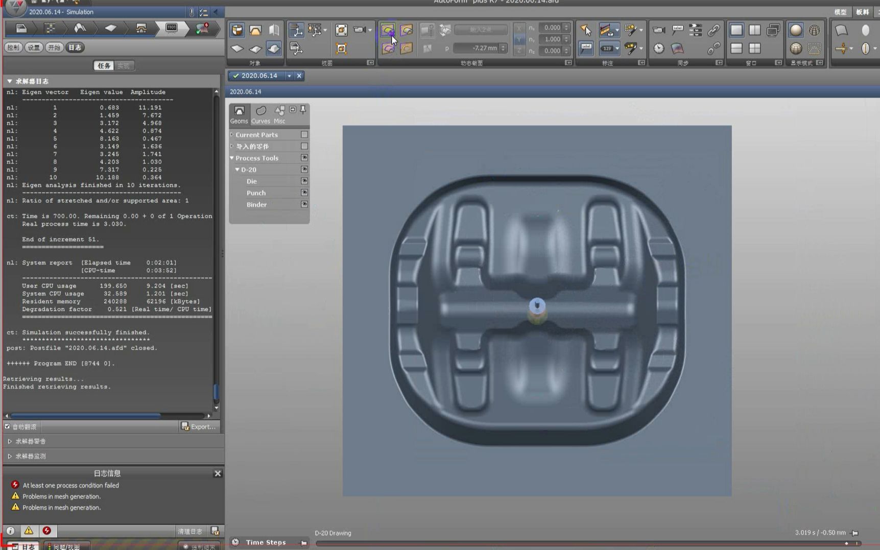Viewport: 880px width, 550px height.
Task: Click the 清理日志 clear log button
Action: (x=189, y=531)
